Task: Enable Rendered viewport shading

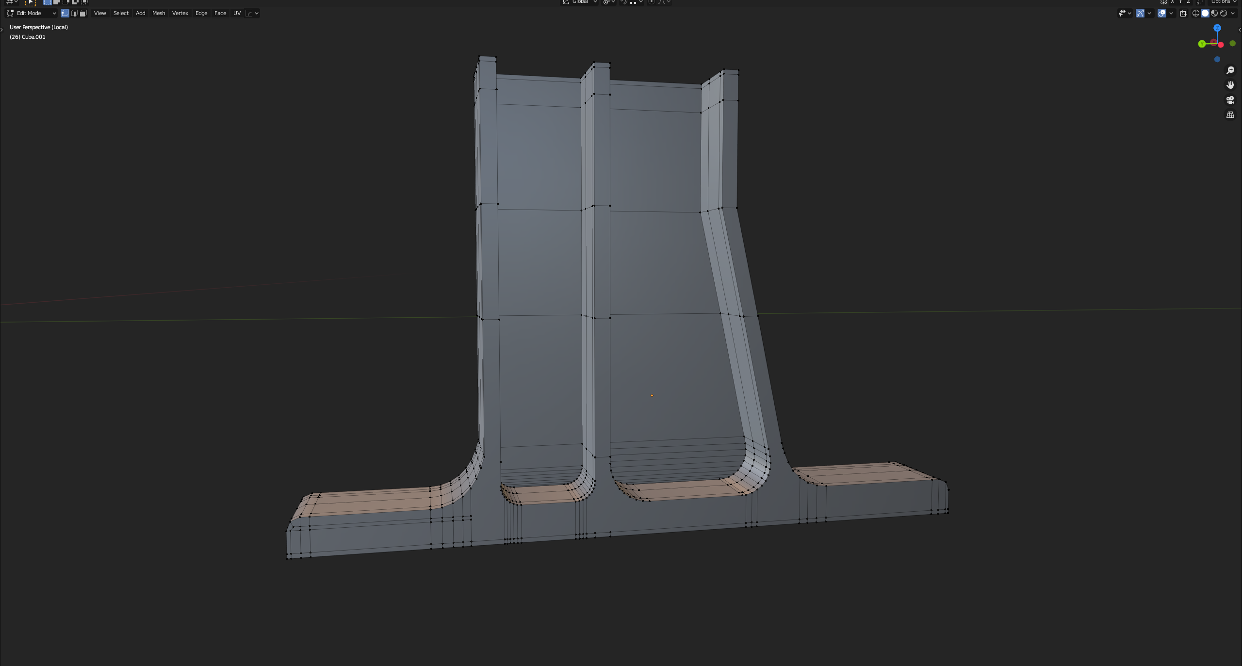Action: [1223, 13]
